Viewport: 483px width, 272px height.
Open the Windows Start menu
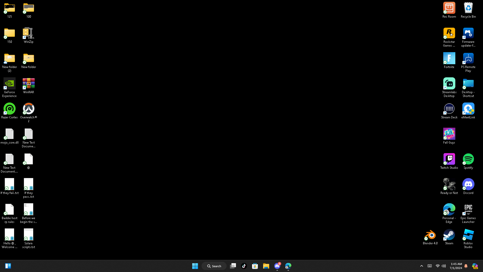195,266
